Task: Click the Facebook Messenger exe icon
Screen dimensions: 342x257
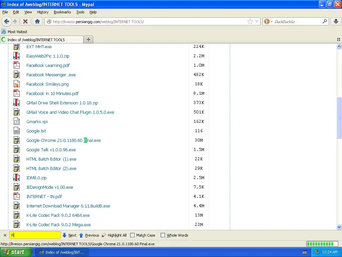Action: [x=17, y=75]
